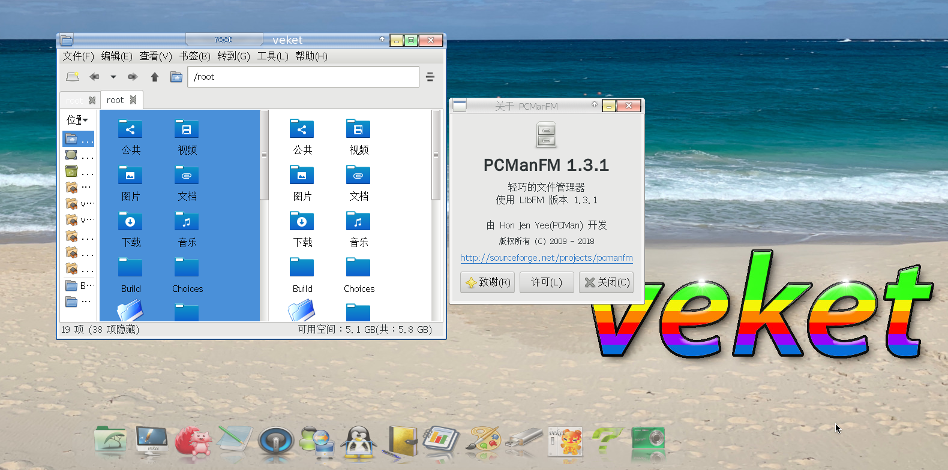Viewport: 948px width, 470px height.
Task: Click the home folder toolbar icon
Action: click(x=176, y=77)
